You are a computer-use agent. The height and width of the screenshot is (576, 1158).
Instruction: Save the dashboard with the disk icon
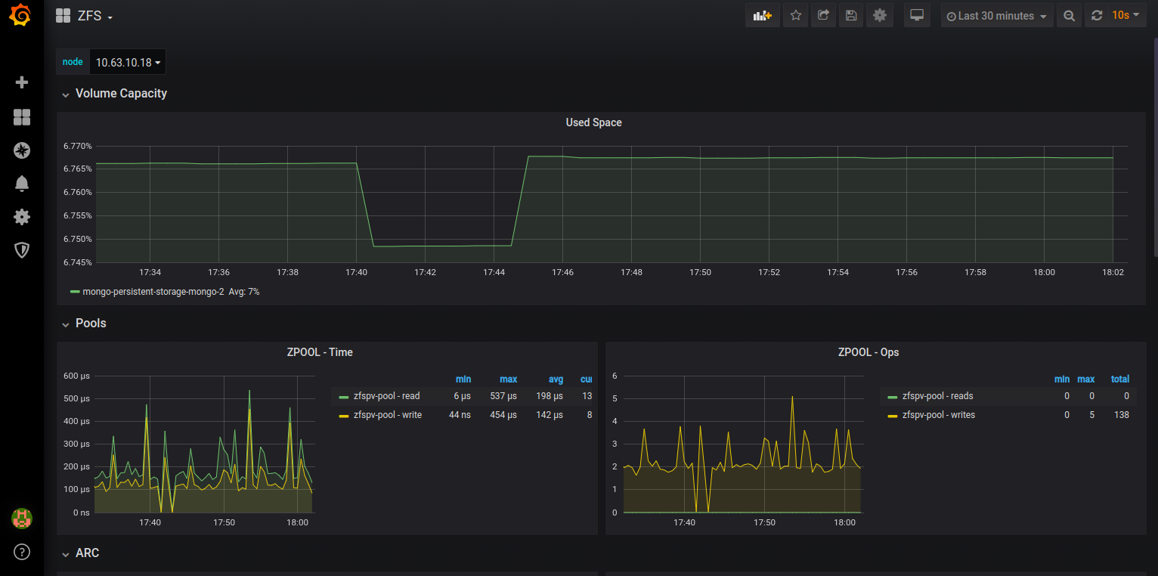pyautogui.click(x=851, y=16)
